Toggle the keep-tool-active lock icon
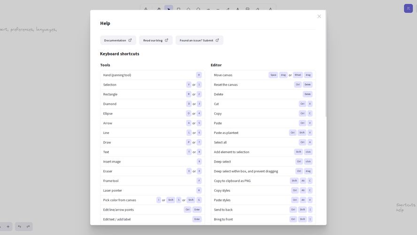This screenshot has height=235, width=417. point(146,9)
